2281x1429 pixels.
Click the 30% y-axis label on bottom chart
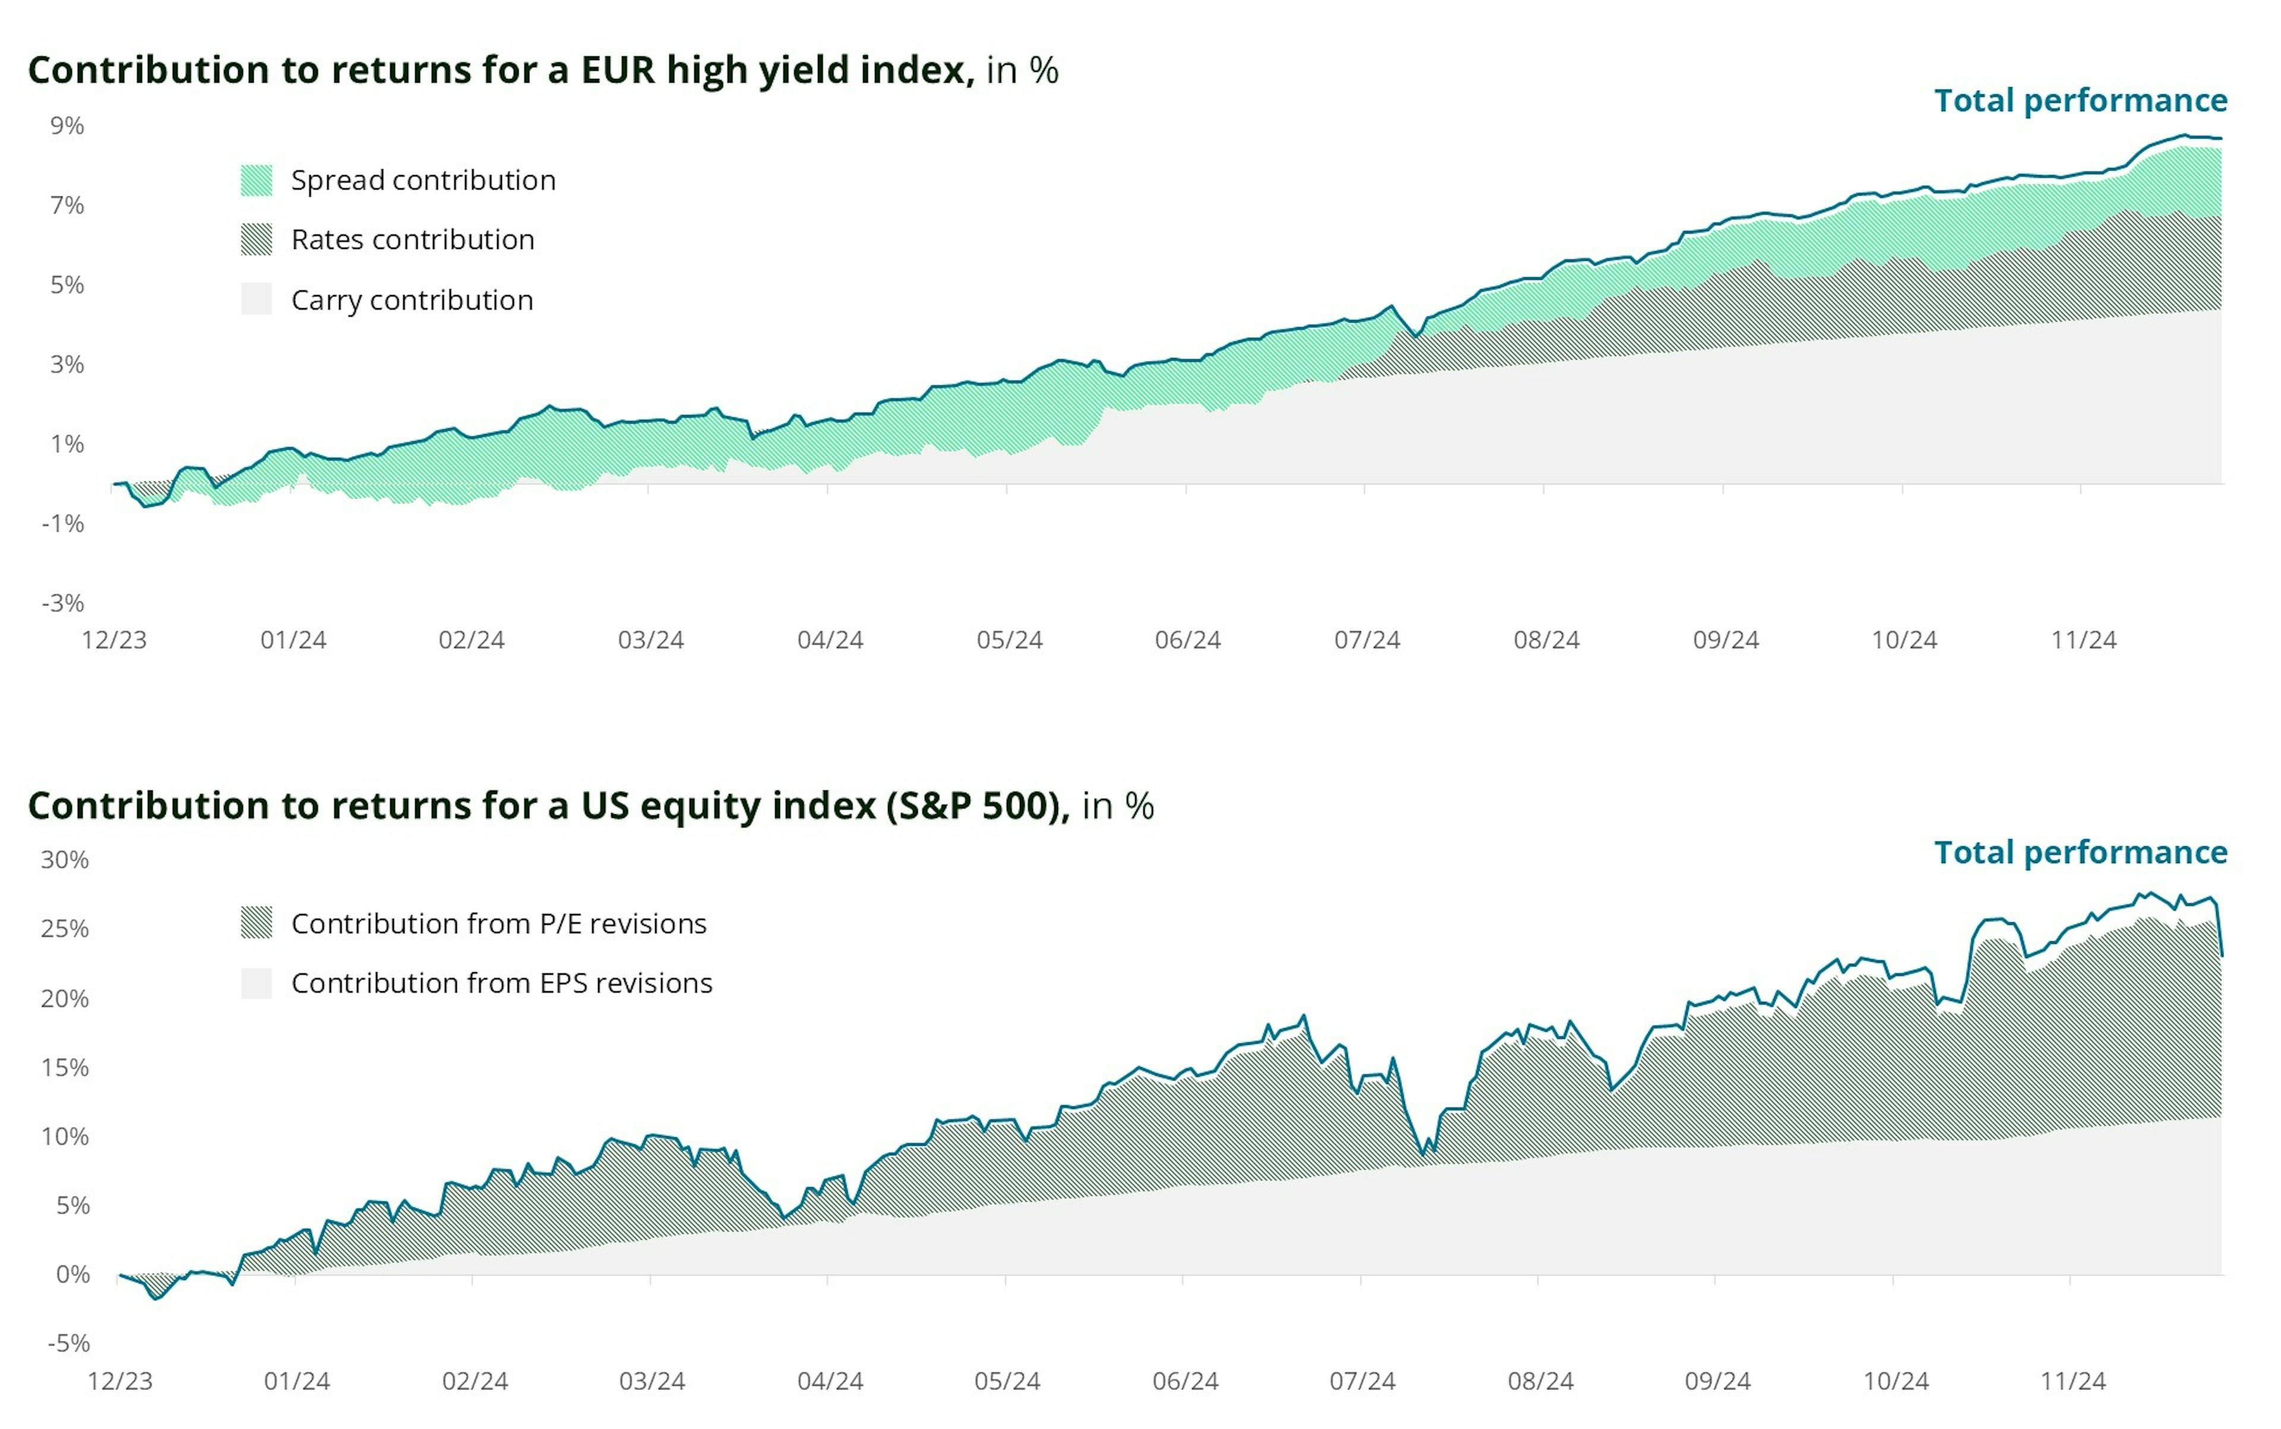pyautogui.click(x=64, y=860)
